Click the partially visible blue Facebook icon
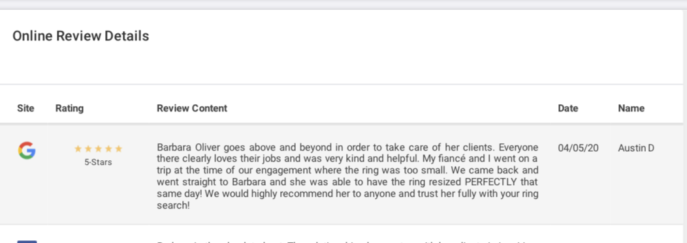The image size is (687, 243). coord(27,241)
